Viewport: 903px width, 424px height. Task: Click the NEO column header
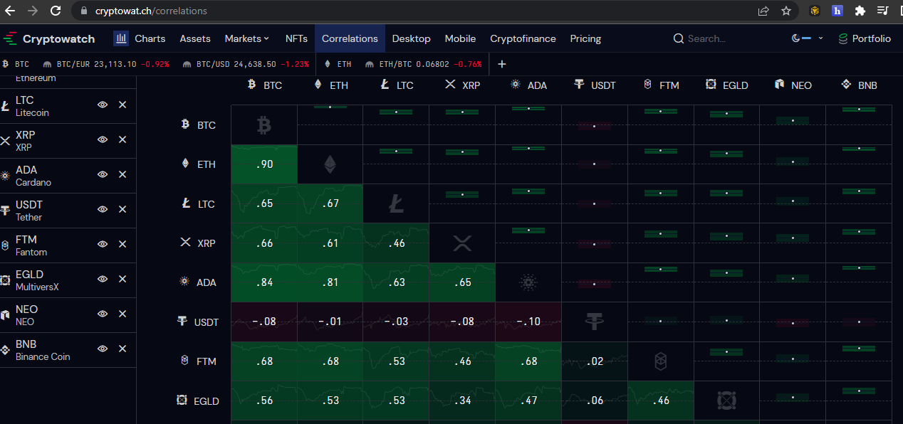point(793,85)
